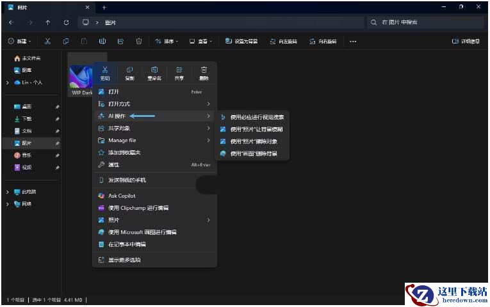Click the Cut icon in context menu
The height and width of the screenshot is (307, 490).
pos(105,73)
